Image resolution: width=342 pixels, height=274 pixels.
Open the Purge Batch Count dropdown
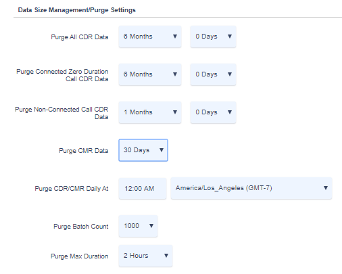click(x=138, y=226)
